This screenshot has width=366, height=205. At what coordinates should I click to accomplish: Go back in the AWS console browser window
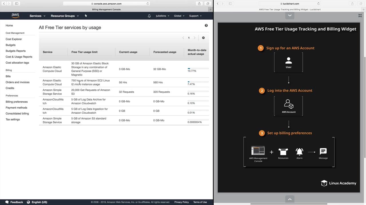pyautogui.click(x=4, y=4)
